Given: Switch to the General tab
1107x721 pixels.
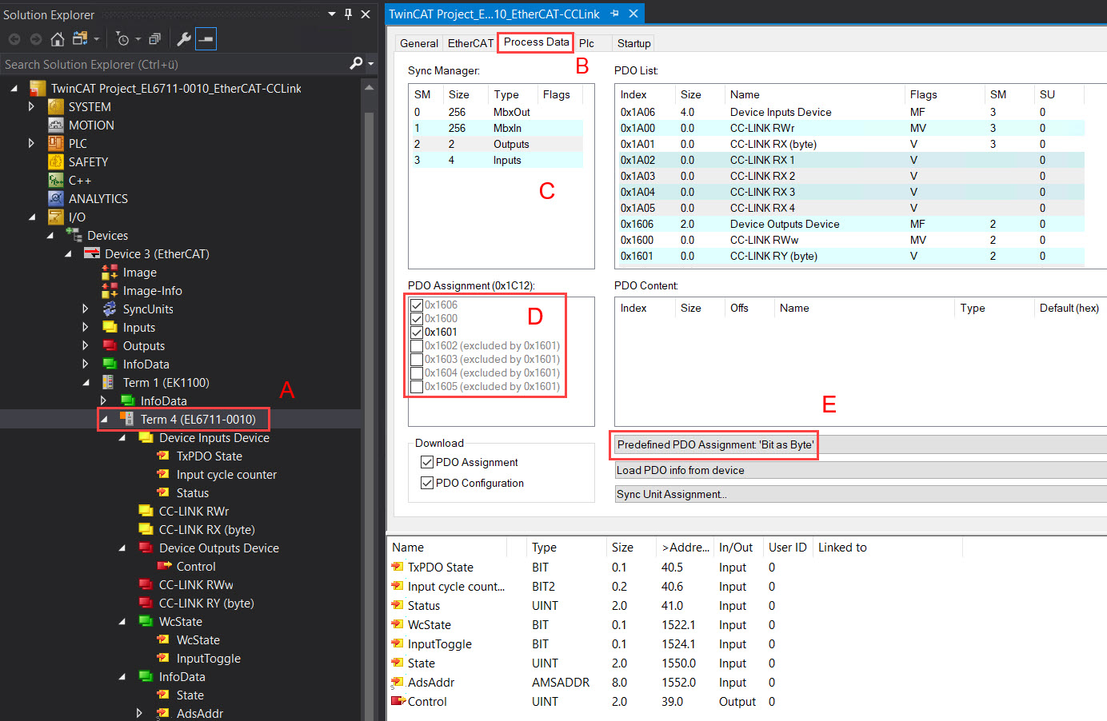Looking at the screenshot, I should coord(419,43).
